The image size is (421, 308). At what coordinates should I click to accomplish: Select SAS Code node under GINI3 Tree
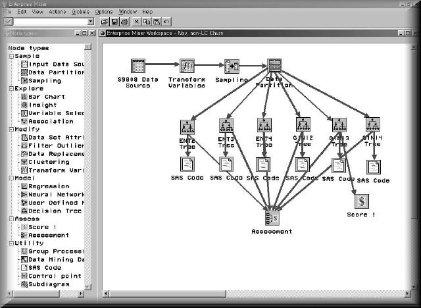click(339, 165)
